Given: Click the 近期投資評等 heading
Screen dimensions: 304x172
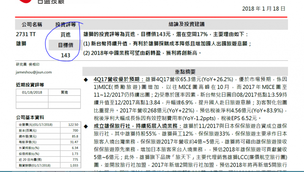Looking at the screenshot, I should point(30,85).
